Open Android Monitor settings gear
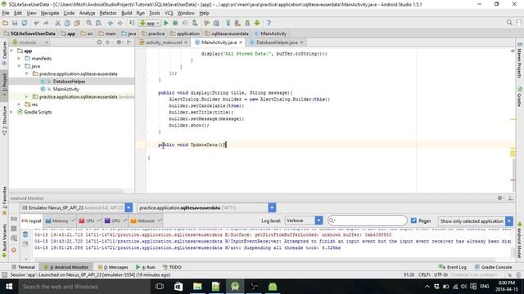This screenshot has width=524, height=294. pos(500,198)
